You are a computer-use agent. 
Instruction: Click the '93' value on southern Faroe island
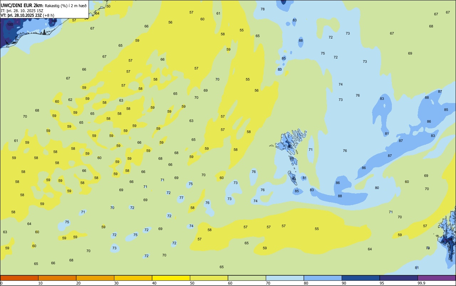coord(294,179)
